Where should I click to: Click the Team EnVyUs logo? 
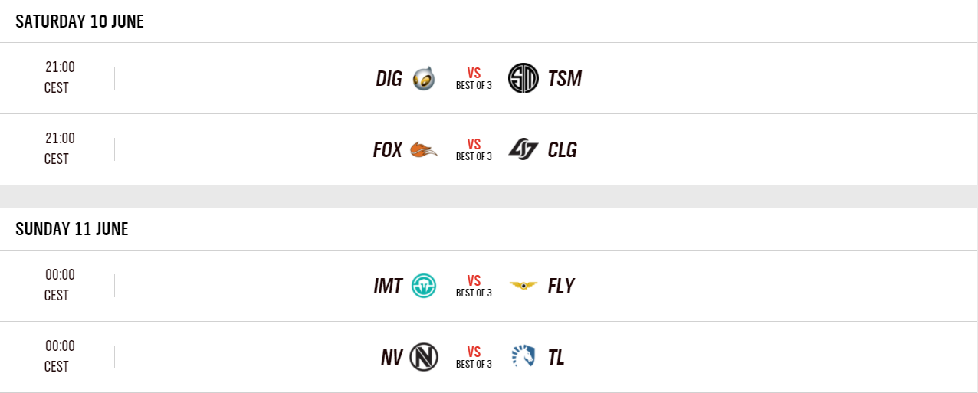pyautogui.click(x=424, y=357)
